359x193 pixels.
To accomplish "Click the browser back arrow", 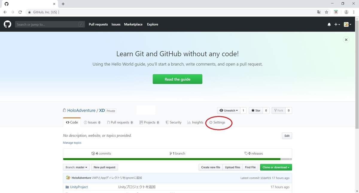I will 5,12.
